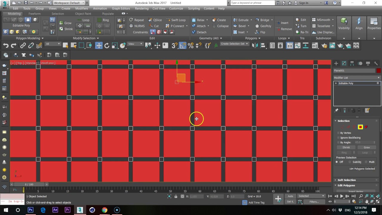
Task: Enable the By Vertex checkbox
Action: (x=338, y=133)
